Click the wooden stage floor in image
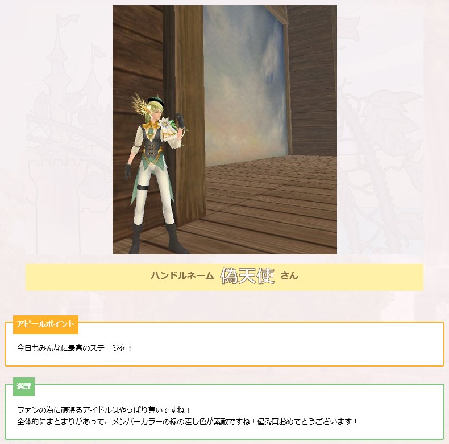The height and width of the screenshot is (444, 449). [x=271, y=204]
